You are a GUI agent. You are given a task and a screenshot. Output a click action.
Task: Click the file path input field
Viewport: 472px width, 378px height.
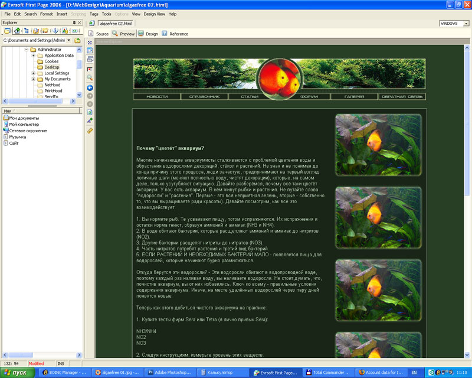tap(34, 40)
